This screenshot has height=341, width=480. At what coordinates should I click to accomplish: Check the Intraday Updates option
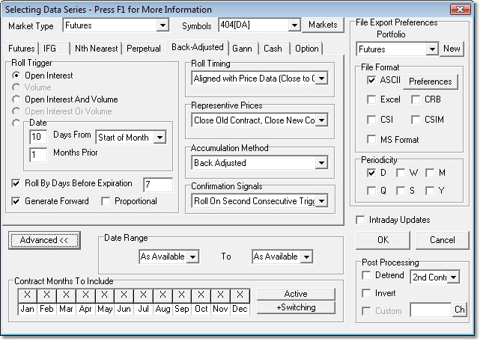click(x=362, y=220)
